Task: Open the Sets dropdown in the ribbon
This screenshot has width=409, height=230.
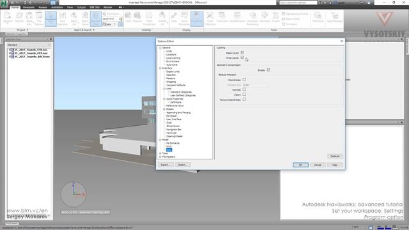Action: pos(109,24)
